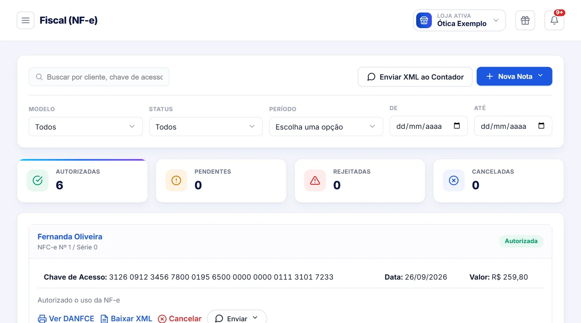The height and width of the screenshot is (323, 581).
Task: Select the Autorizadas summary card
Action: 82,181
